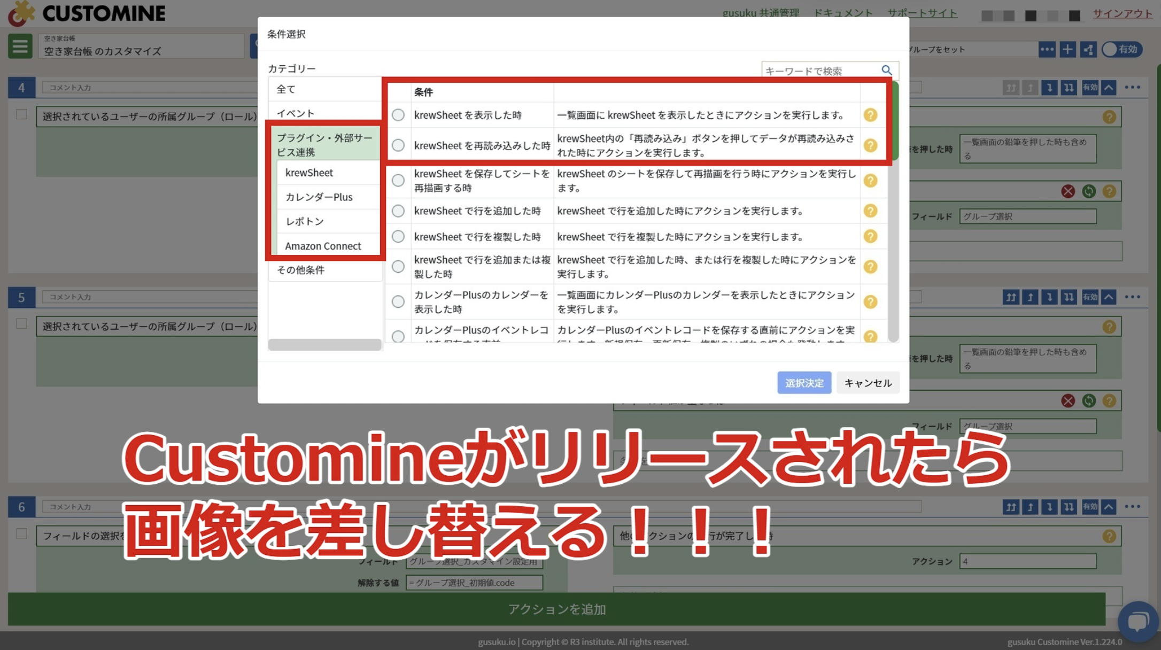Click the hamburger menu icon top left
The image size is (1161, 650).
[20, 46]
